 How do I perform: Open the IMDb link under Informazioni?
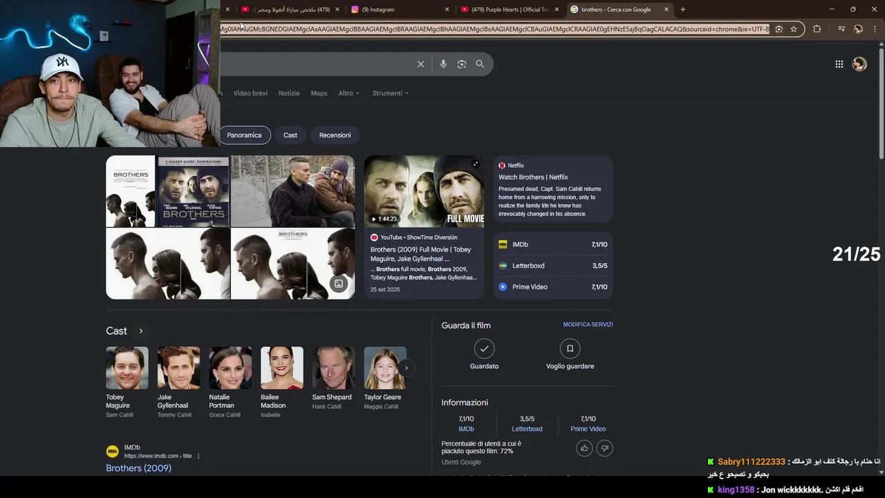[466, 429]
